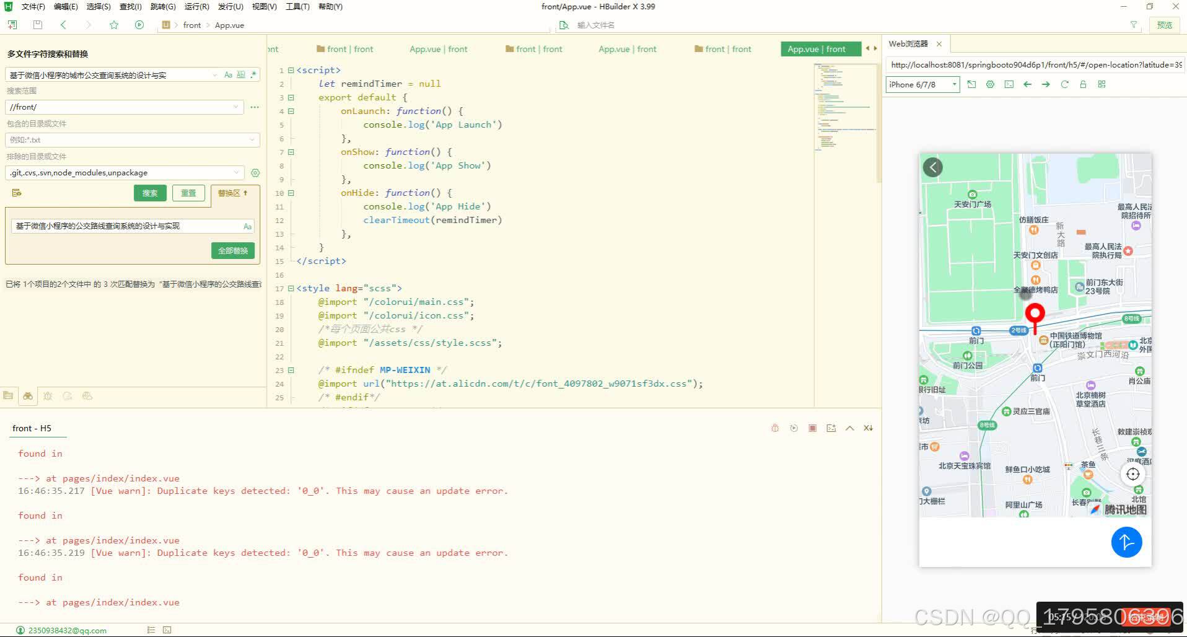This screenshot has width=1187, height=637.
Task: Click the browser back arrow
Action: (x=1027, y=84)
